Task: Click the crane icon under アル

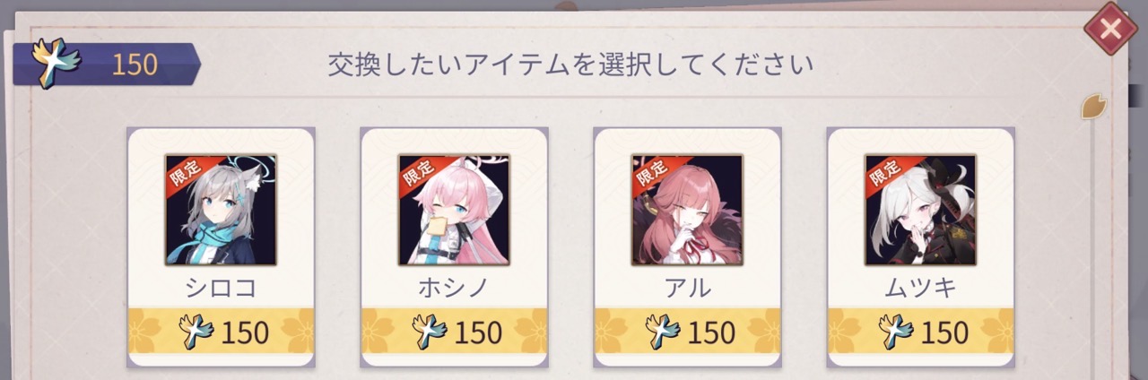Action: 663,331
